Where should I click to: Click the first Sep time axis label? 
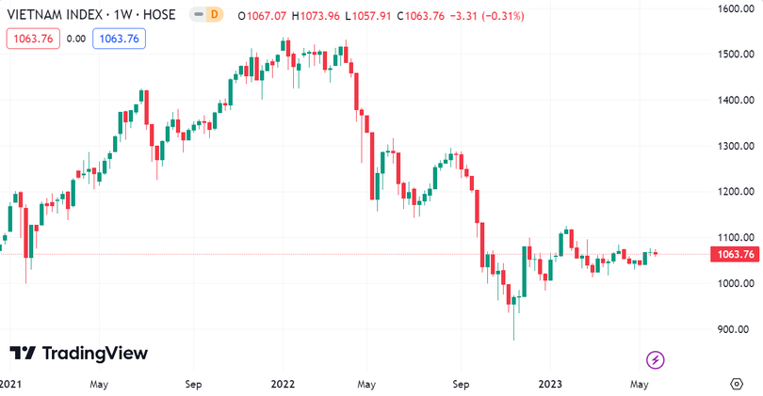193,384
